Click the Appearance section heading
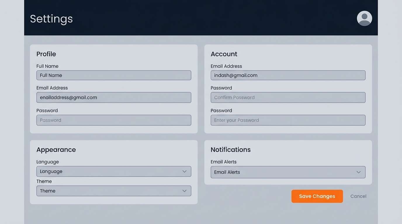This screenshot has width=402, height=224. tap(56, 149)
